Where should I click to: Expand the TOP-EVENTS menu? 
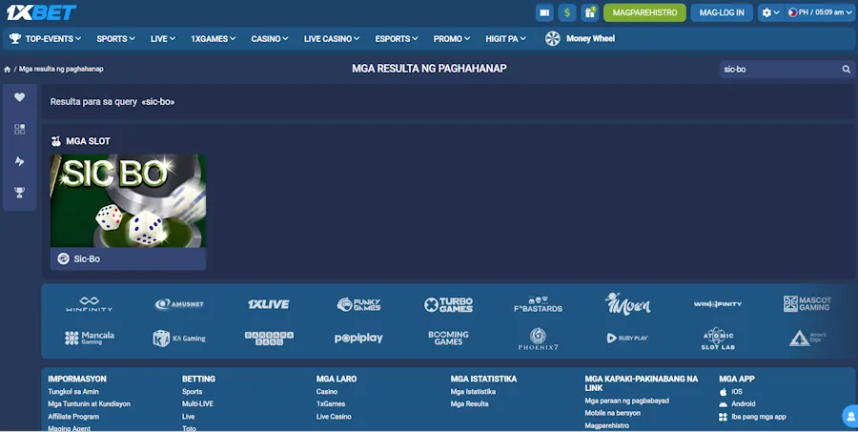click(46, 39)
